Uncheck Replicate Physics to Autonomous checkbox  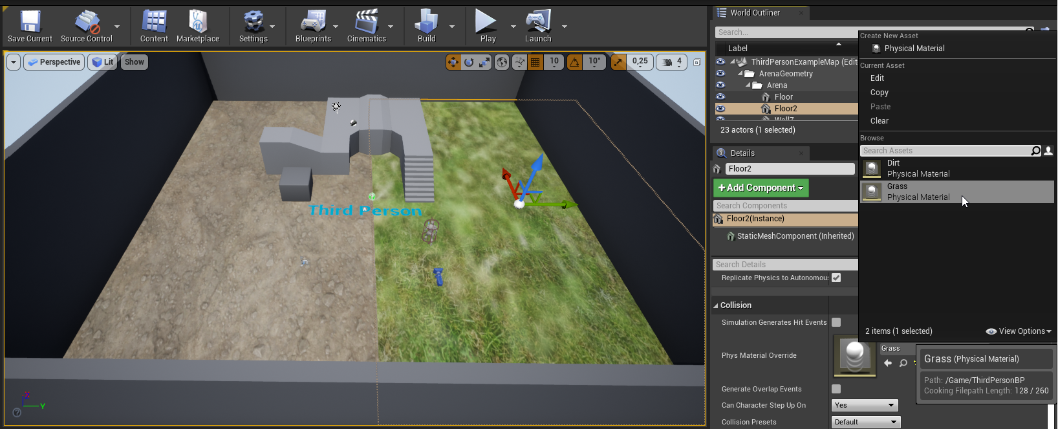pos(836,278)
